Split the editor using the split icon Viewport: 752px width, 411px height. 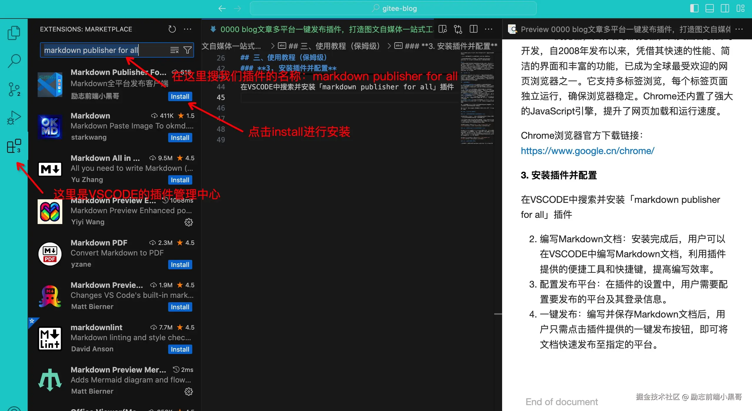click(474, 29)
